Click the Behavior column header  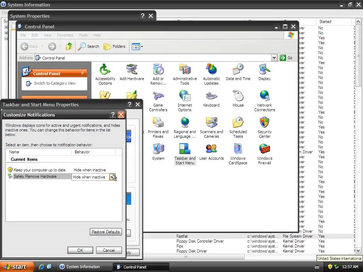pyautogui.click(x=93, y=152)
